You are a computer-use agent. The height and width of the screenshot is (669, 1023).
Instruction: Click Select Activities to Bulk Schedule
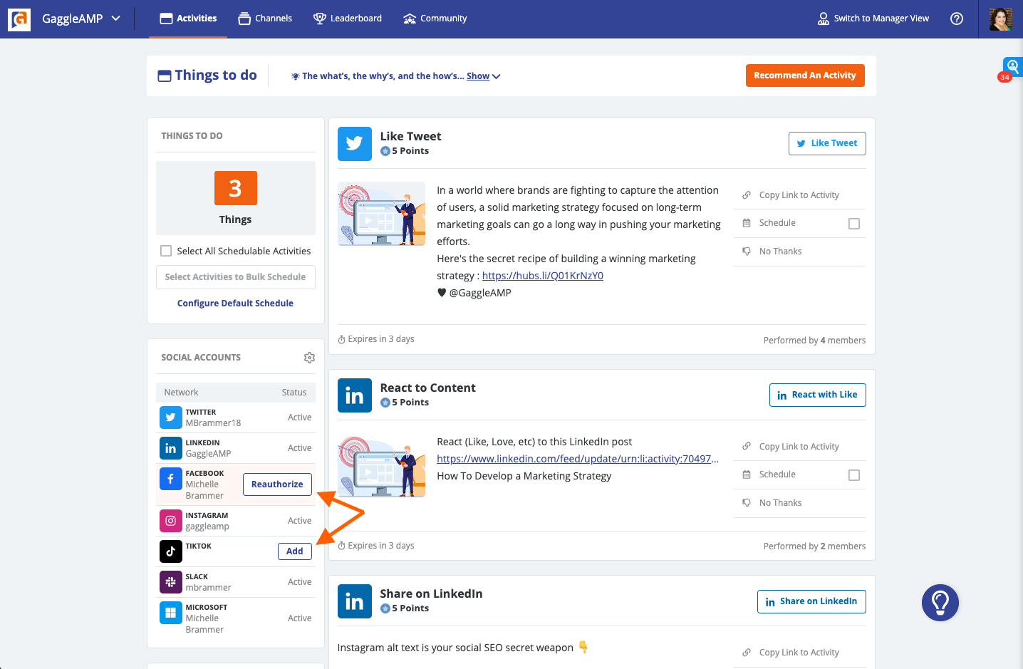tap(236, 277)
